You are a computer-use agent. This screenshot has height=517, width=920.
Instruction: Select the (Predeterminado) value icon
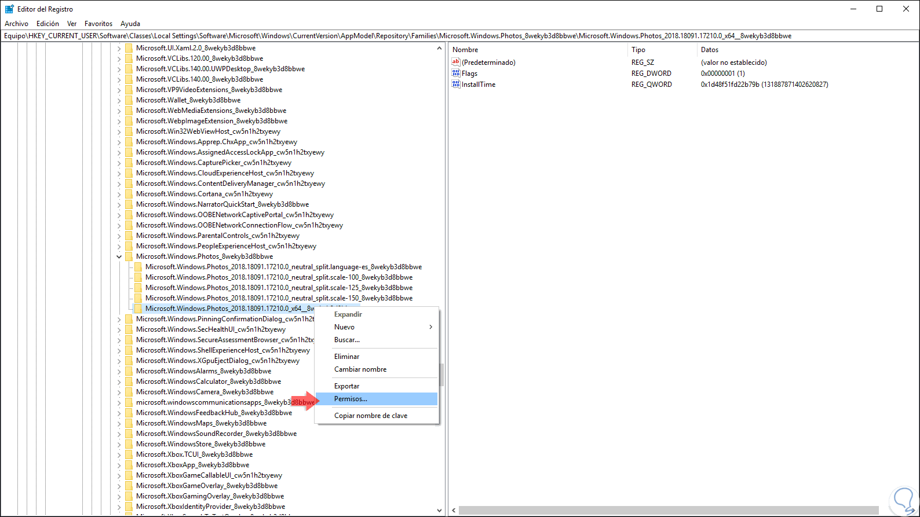(x=456, y=62)
